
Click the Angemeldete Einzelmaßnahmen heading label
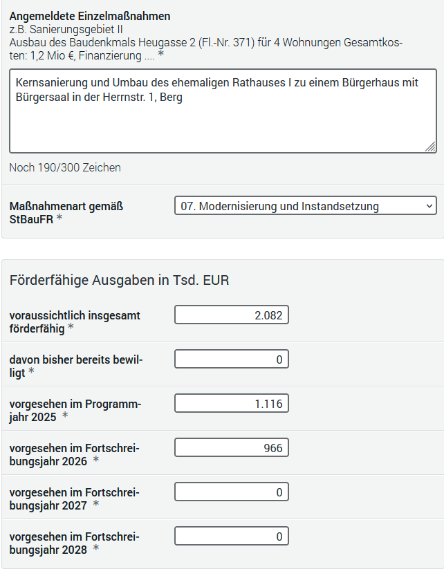(90, 17)
